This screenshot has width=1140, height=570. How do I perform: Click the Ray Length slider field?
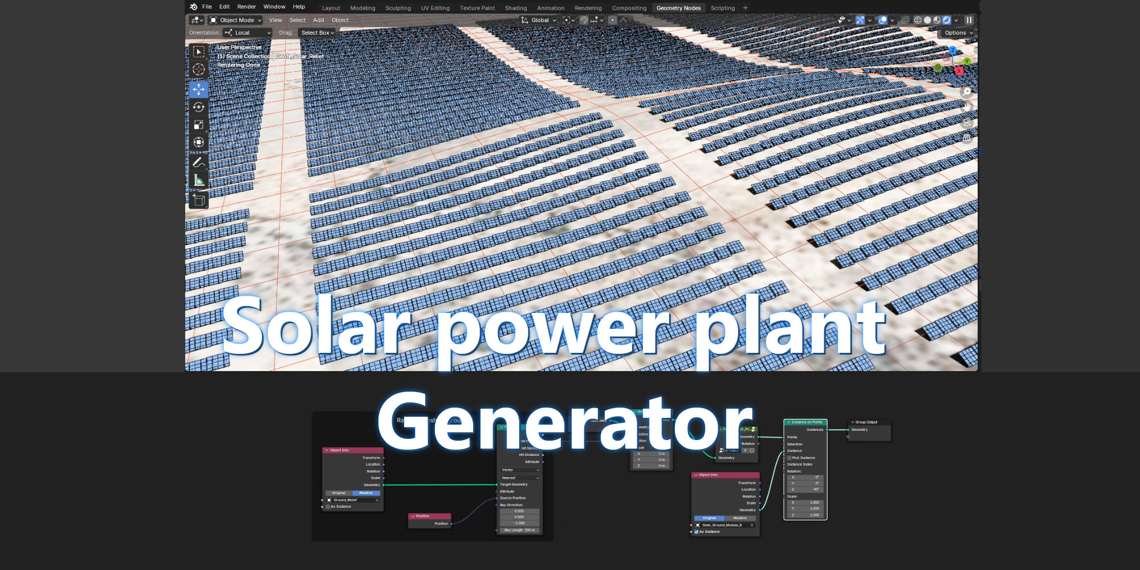point(519,530)
